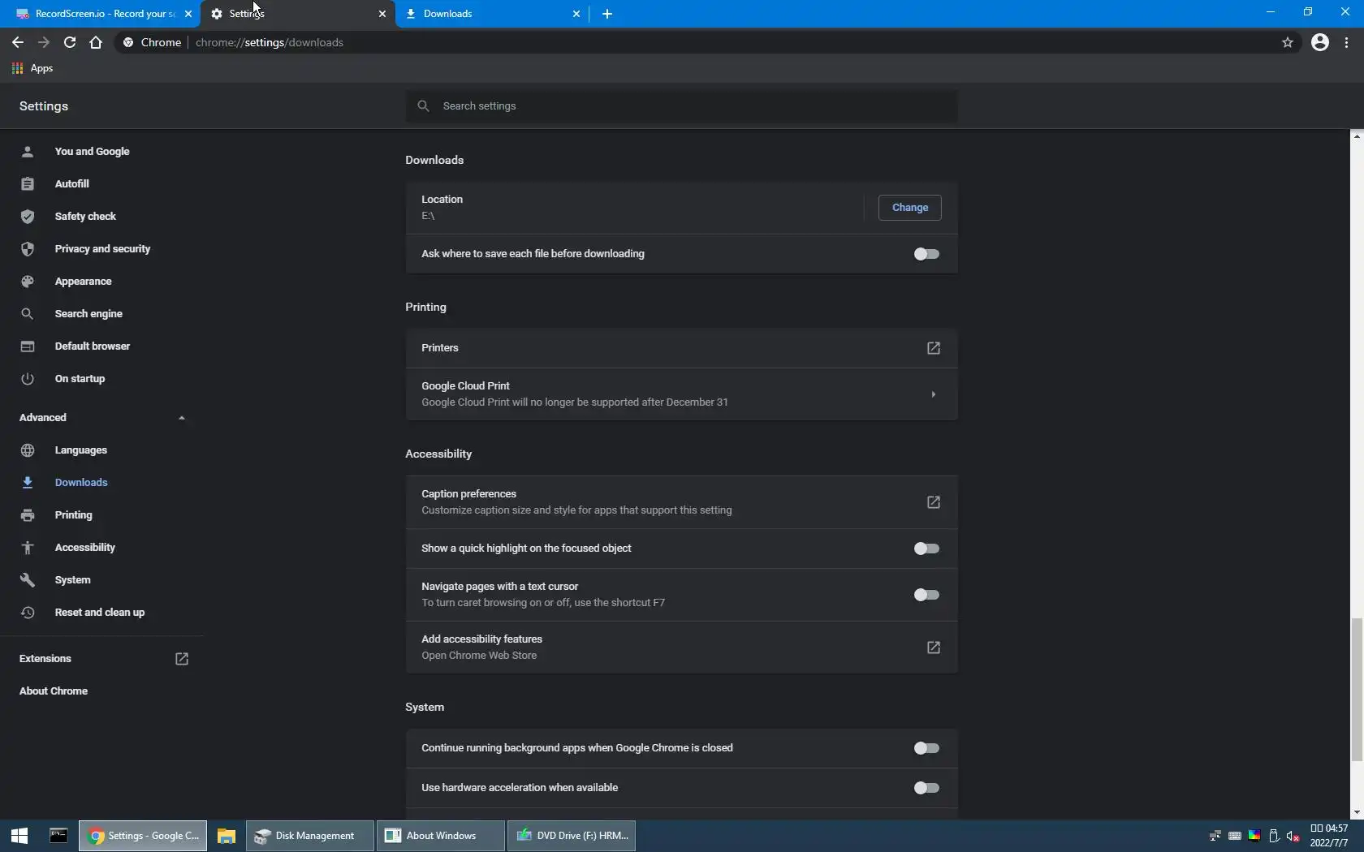Click the address bar URL
This screenshot has height=852, width=1364.
[270, 42]
